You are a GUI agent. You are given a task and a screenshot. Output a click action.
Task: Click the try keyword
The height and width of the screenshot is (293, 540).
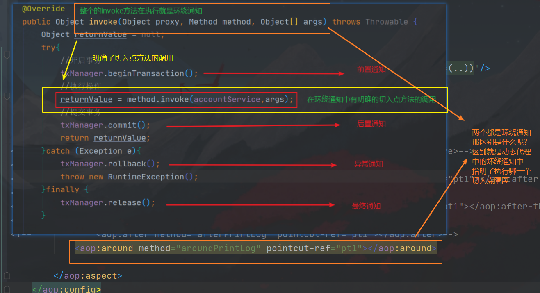coord(48,48)
